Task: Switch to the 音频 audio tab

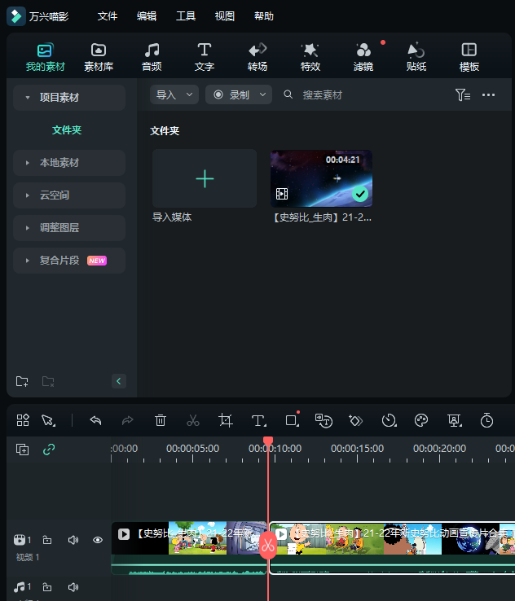Action: point(152,57)
